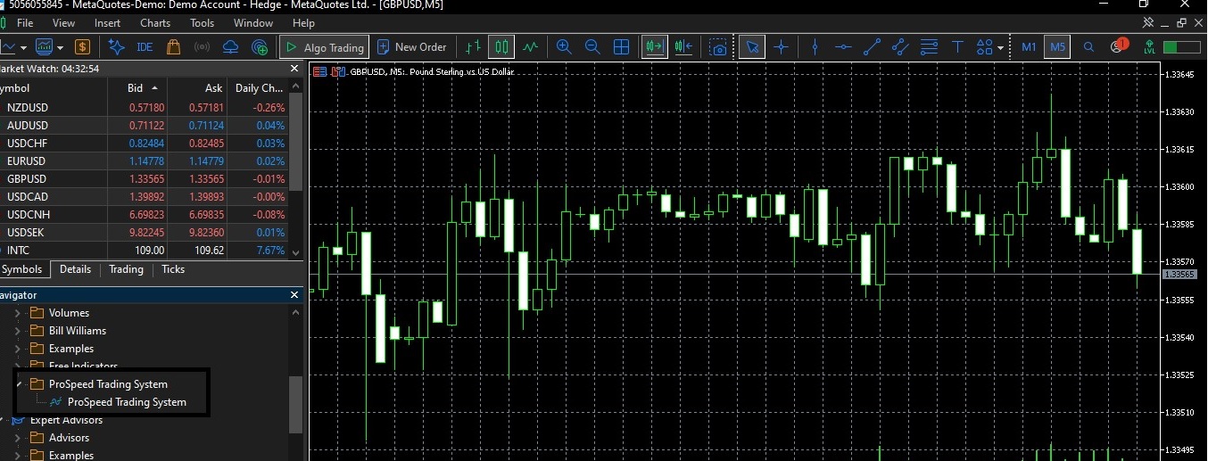This screenshot has height=461, width=1208.
Task: Tile windows with the grid icon
Action: tap(622, 47)
